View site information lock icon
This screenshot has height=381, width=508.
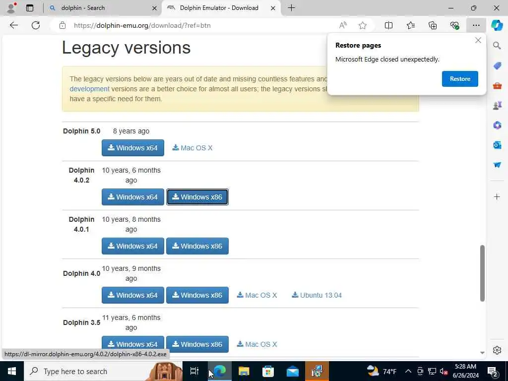pos(63,25)
